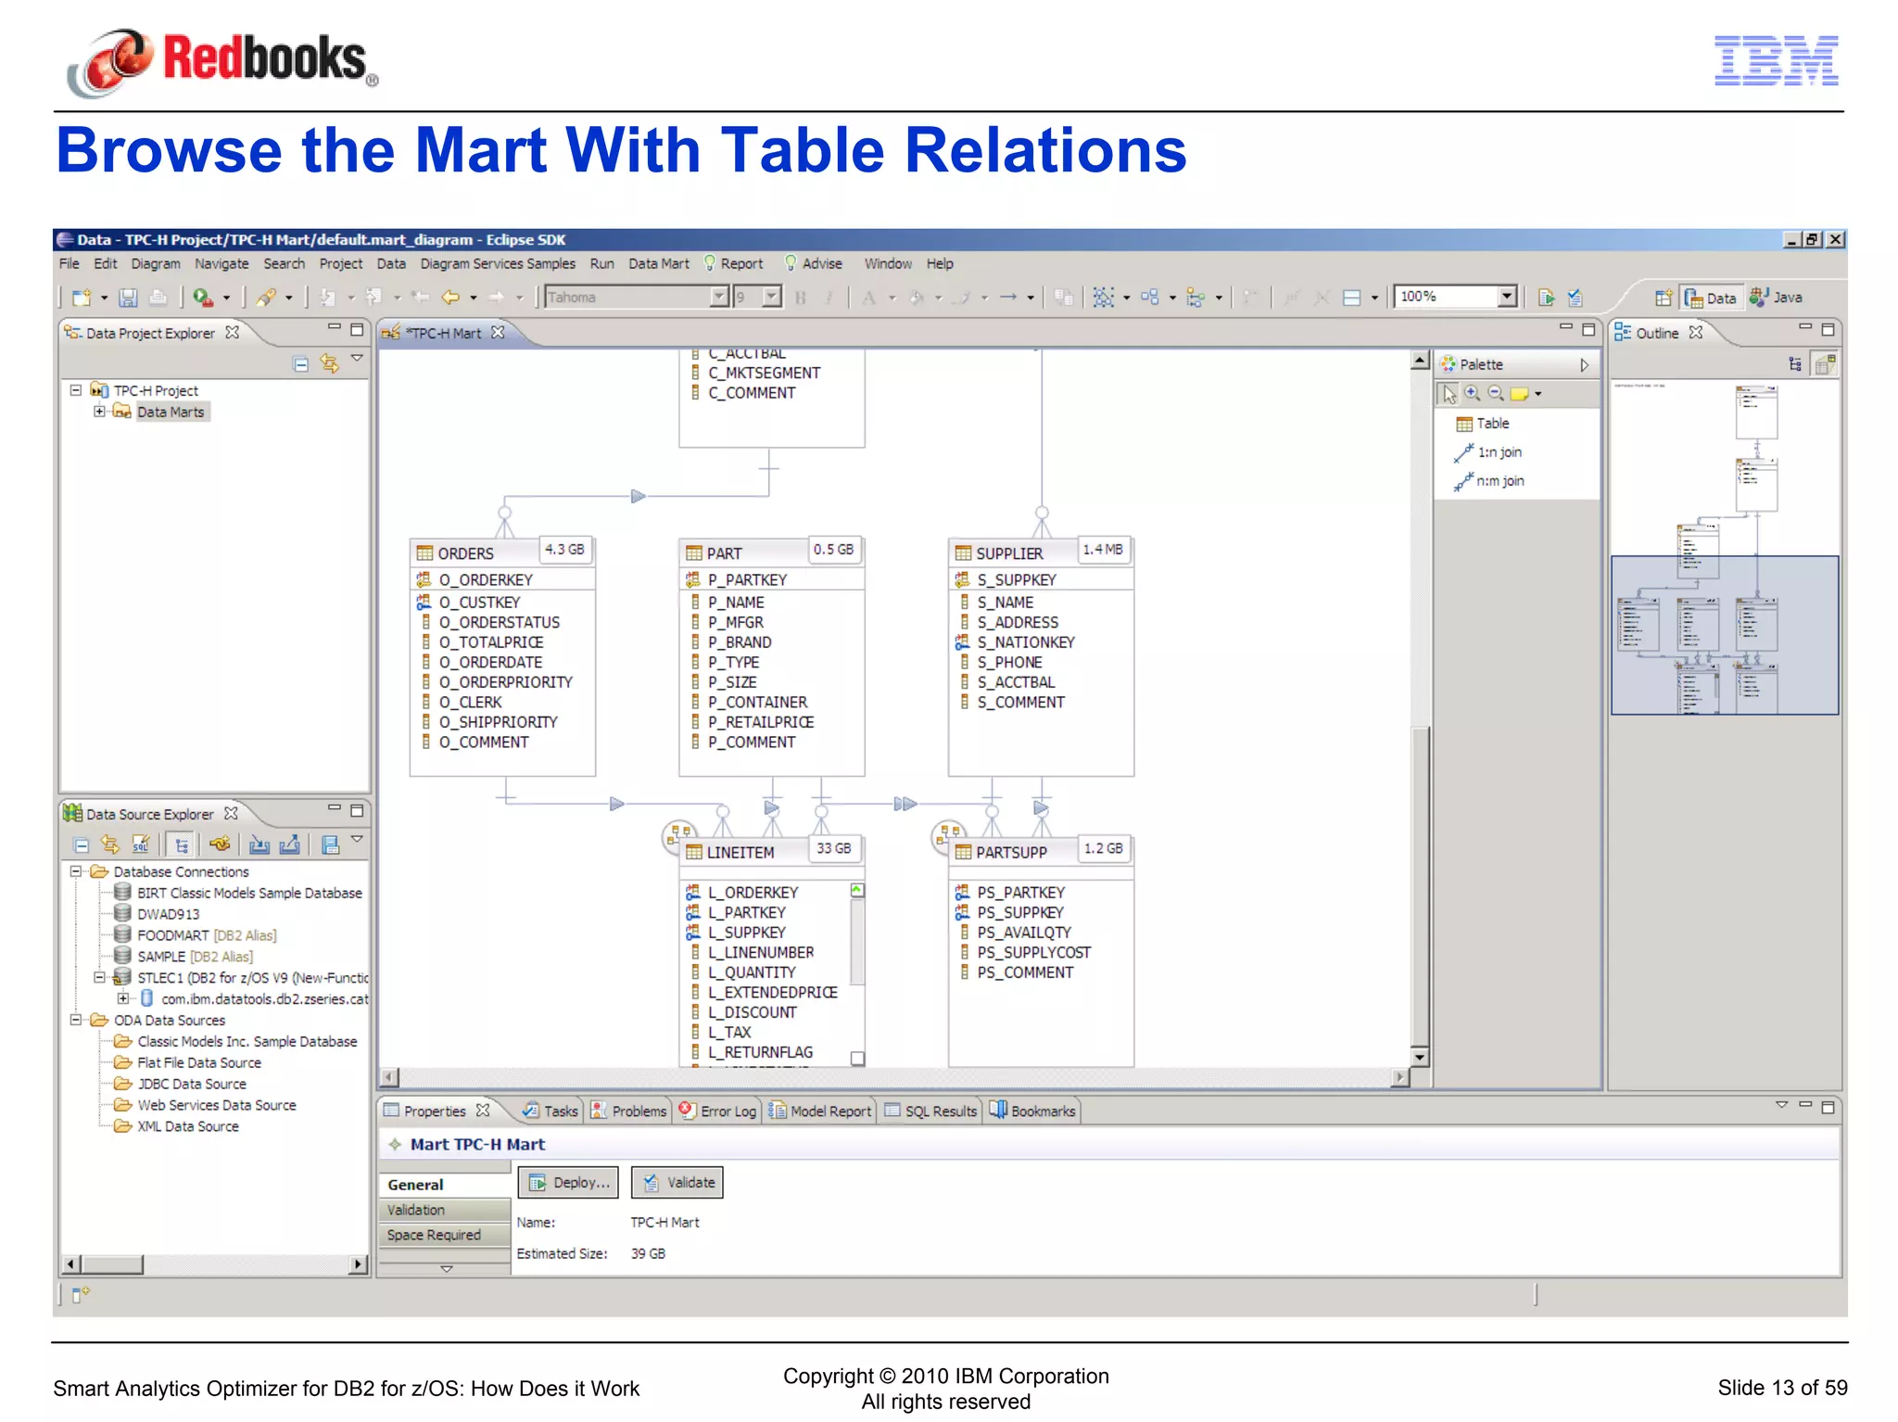Viewport: 1898px width, 1422px height.
Task: Pick the n:m join palette tool
Action: click(x=1488, y=481)
